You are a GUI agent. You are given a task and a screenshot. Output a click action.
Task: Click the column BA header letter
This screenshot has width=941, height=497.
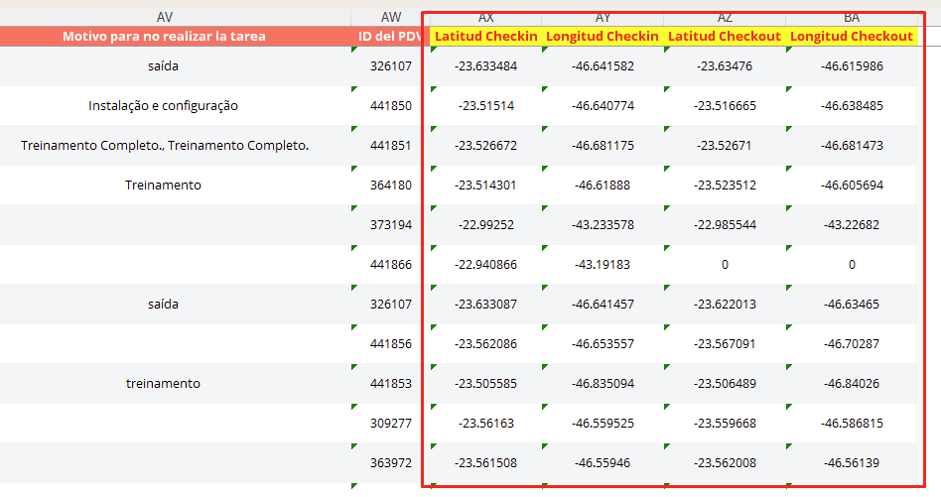point(851,17)
